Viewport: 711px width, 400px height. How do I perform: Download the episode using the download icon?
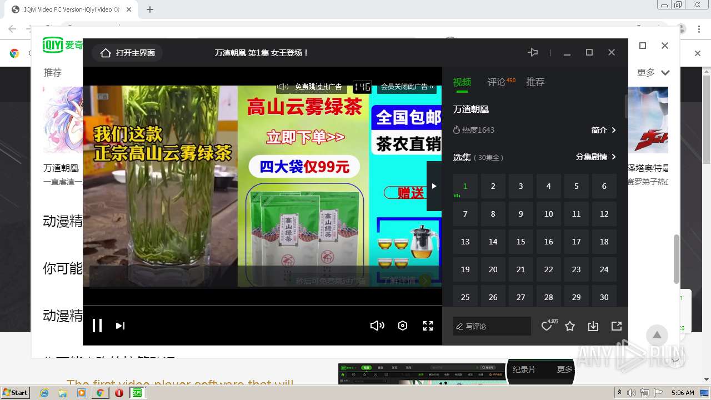pyautogui.click(x=593, y=326)
